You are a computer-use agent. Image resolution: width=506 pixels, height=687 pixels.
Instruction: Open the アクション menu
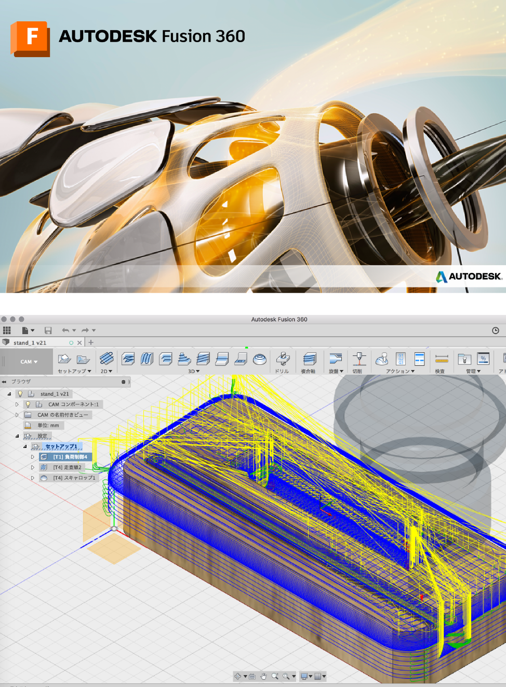point(400,372)
